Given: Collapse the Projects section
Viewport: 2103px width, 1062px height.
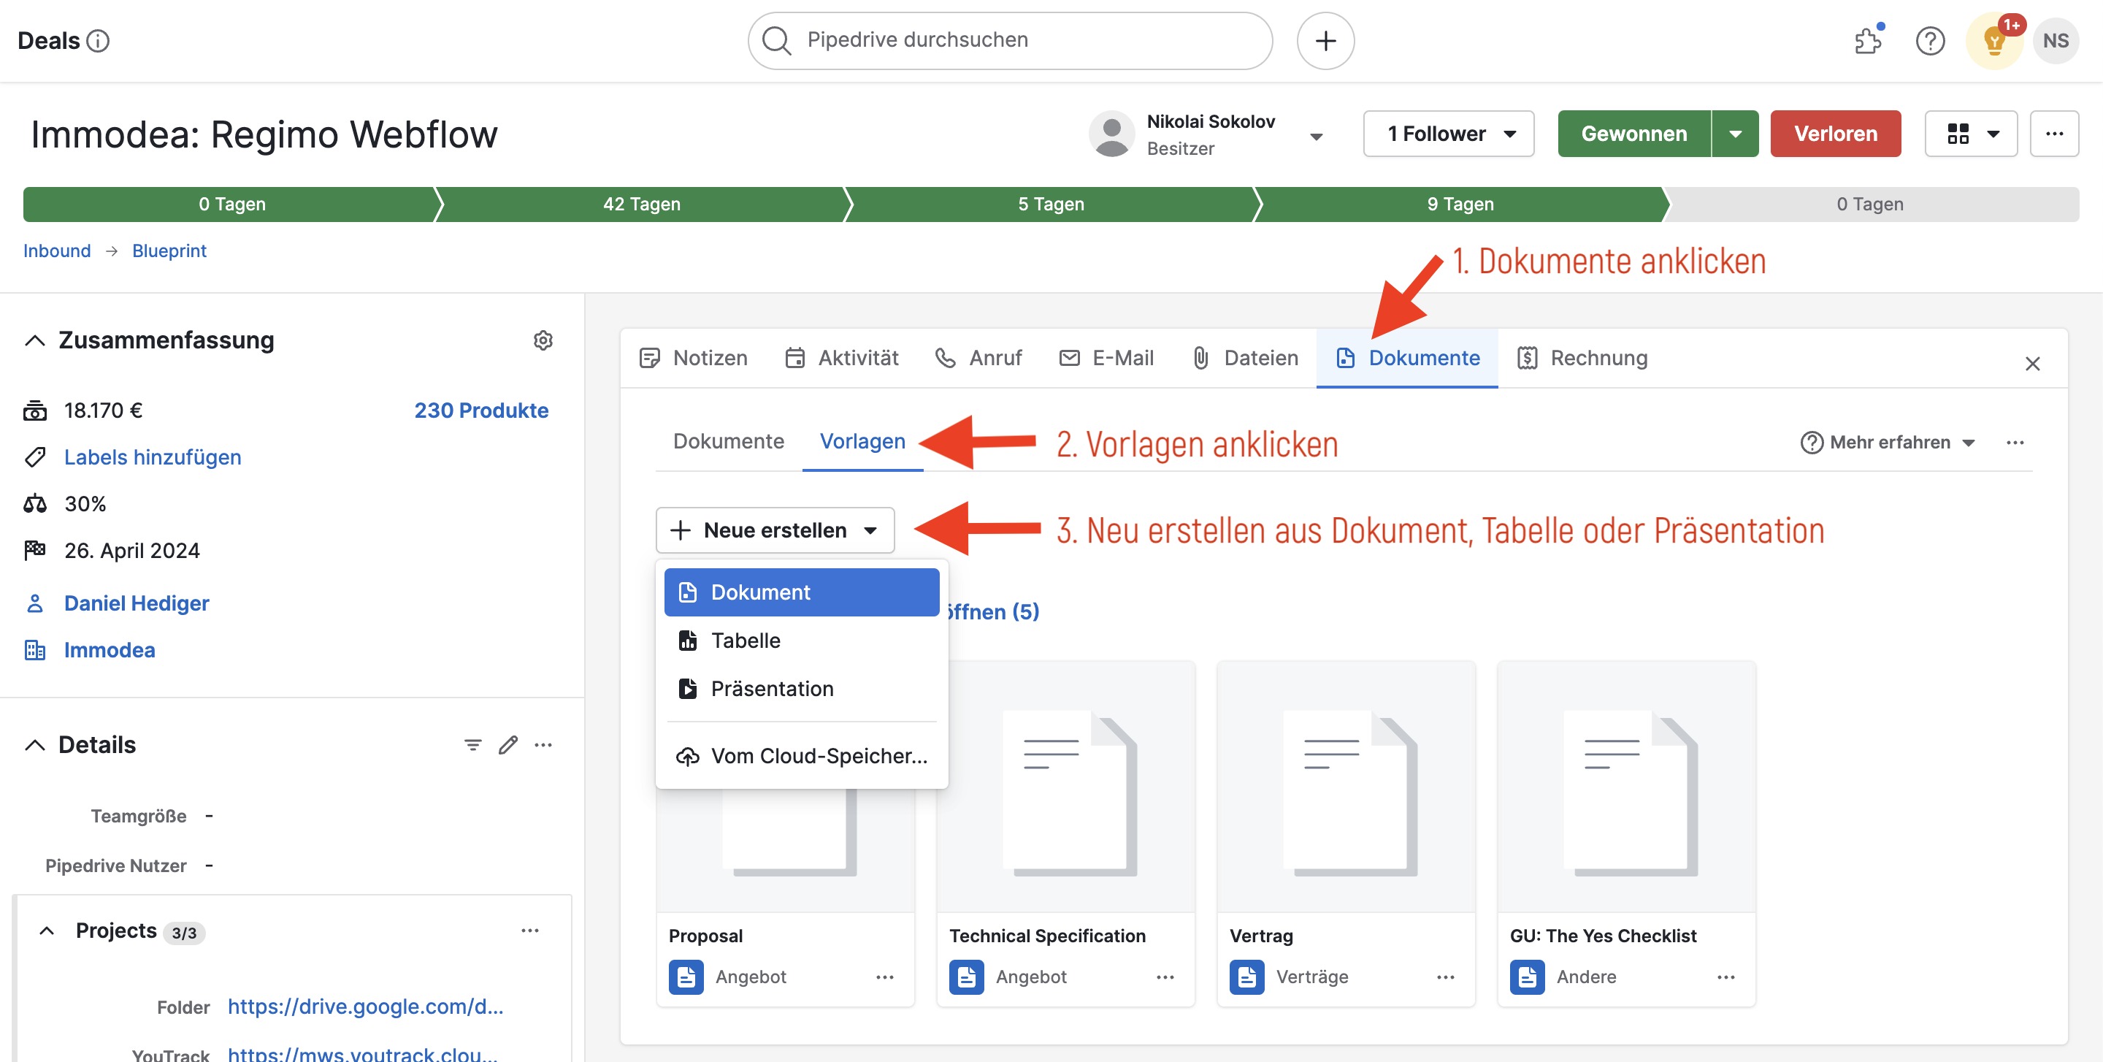Looking at the screenshot, I should (x=47, y=931).
